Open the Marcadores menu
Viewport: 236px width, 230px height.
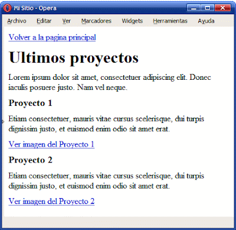click(96, 21)
